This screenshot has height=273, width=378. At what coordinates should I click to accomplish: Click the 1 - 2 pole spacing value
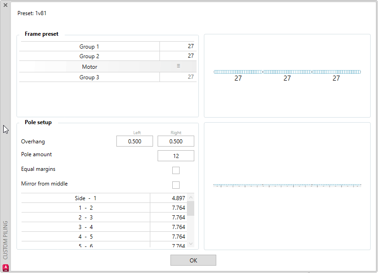tap(178, 207)
